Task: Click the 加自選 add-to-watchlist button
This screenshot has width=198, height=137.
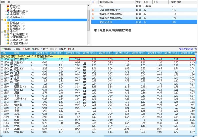Action: (6, 49)
